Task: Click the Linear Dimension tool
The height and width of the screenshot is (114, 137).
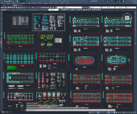Action: tap(8, 10)
